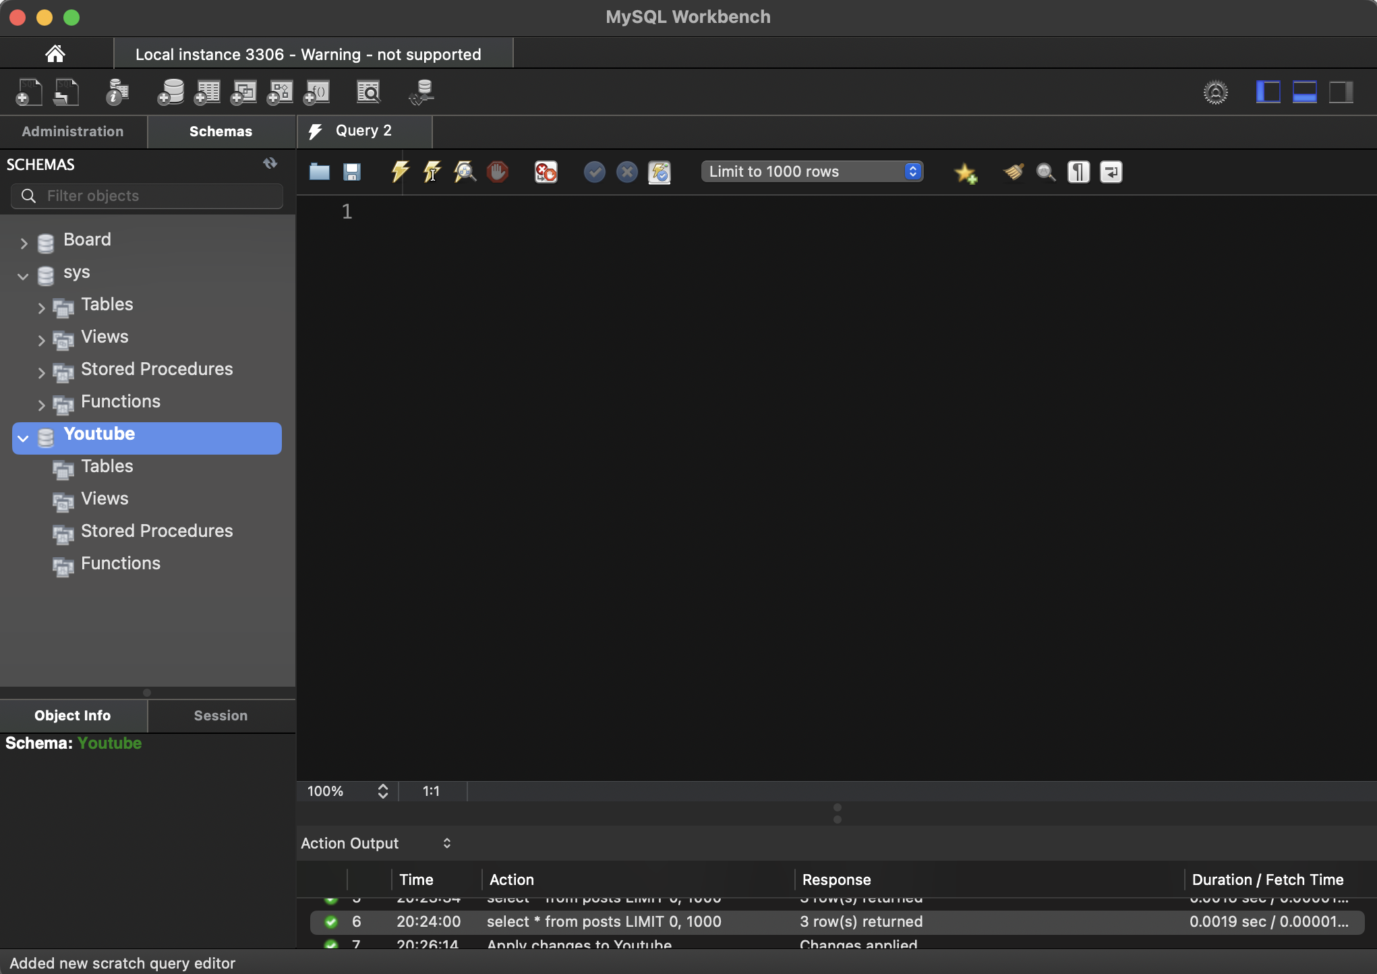Click the Reconnect to DBMS icon
Viewport: 1377px width, 974px height.
pos(422,92)
